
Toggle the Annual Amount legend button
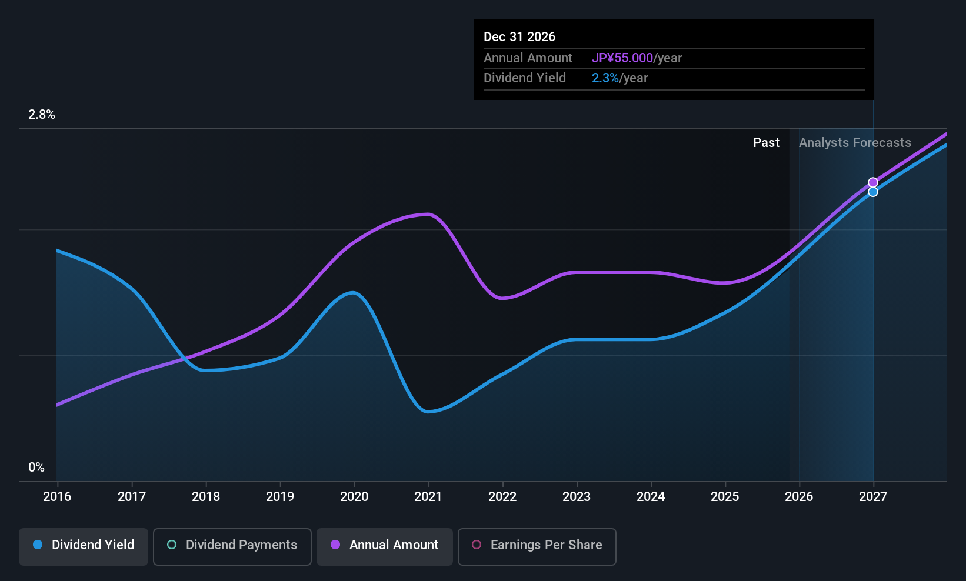[x=385, y=546]
